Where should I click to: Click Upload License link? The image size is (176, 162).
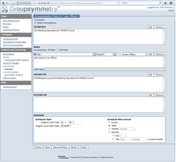pyautogui.click(x=9, y=78)
